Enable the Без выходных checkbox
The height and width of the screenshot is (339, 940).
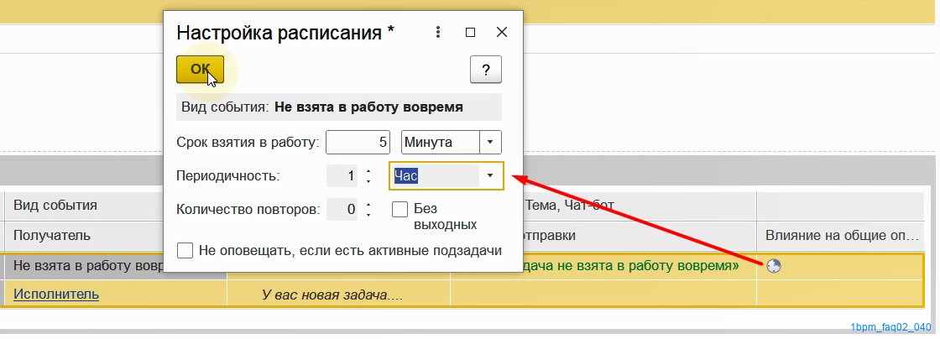(x=399, y=210)
